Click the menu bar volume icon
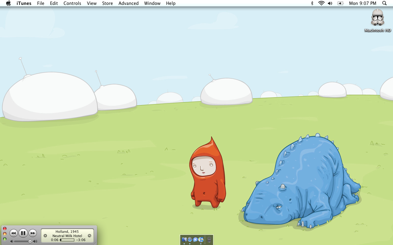Viewport: 393px width, 245px height. pos(330,3)
